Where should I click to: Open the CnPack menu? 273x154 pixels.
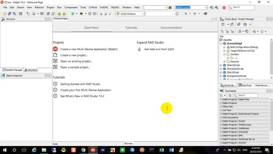pos(93,7)
